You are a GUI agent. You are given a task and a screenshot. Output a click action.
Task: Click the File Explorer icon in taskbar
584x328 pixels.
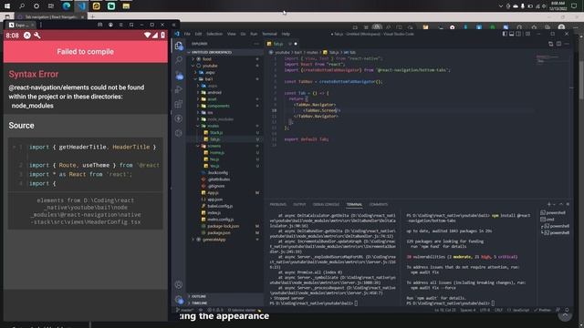point(126,6)
